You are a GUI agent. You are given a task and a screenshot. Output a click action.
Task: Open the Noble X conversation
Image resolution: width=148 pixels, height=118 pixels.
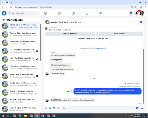(x=20, y=101)
